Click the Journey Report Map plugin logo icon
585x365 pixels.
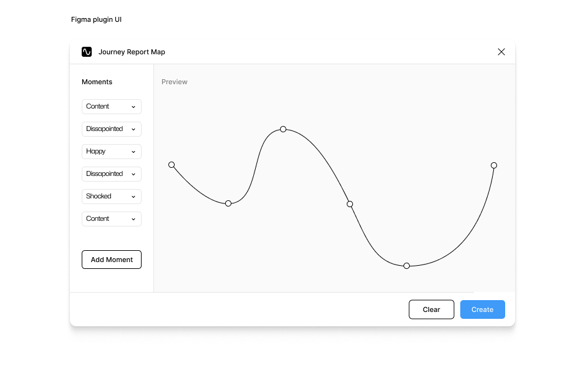coord(87,52)
